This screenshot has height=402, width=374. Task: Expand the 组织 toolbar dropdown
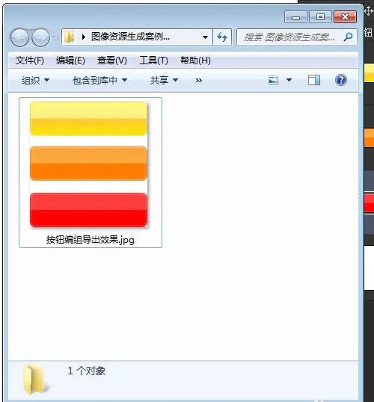35,81
